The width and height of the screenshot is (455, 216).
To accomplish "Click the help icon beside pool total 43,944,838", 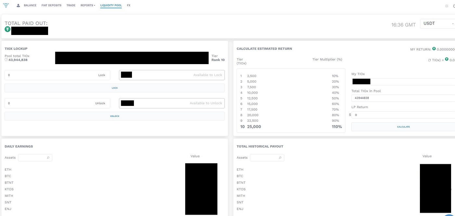I will [6, 60].
